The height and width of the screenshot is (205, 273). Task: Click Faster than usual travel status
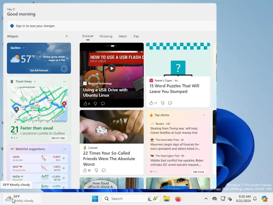[x=37, y=128]
